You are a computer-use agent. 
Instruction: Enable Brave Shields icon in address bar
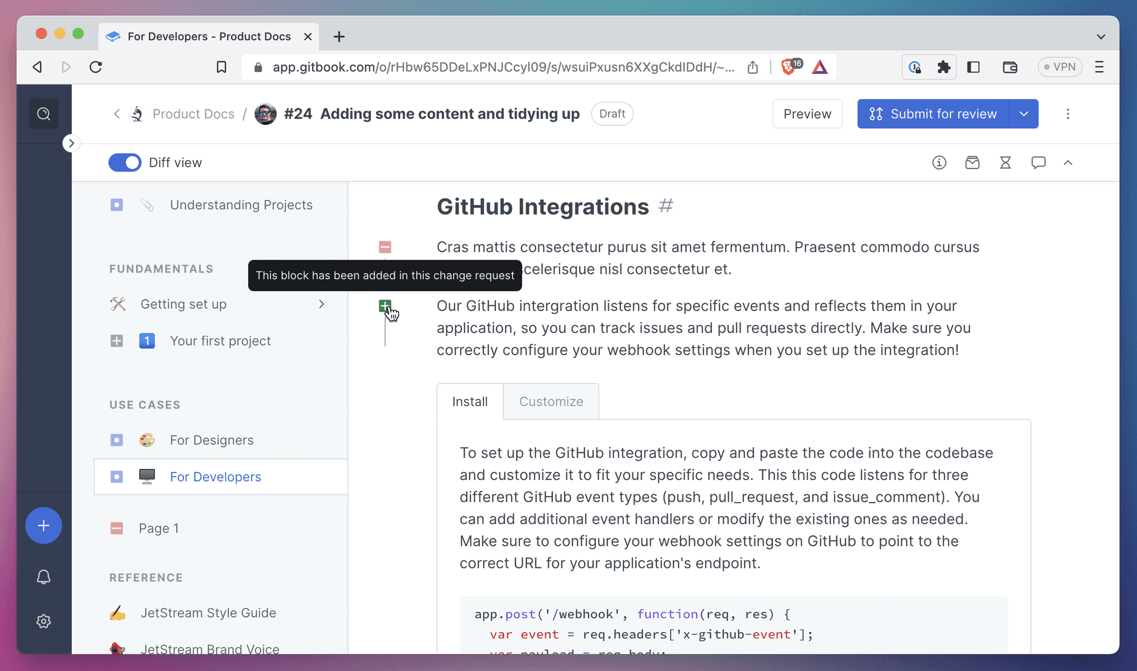[x=788, y=67]
